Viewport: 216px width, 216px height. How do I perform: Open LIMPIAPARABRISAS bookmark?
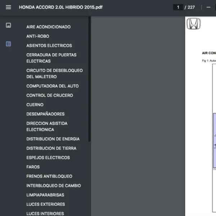[x=45, y=195]
